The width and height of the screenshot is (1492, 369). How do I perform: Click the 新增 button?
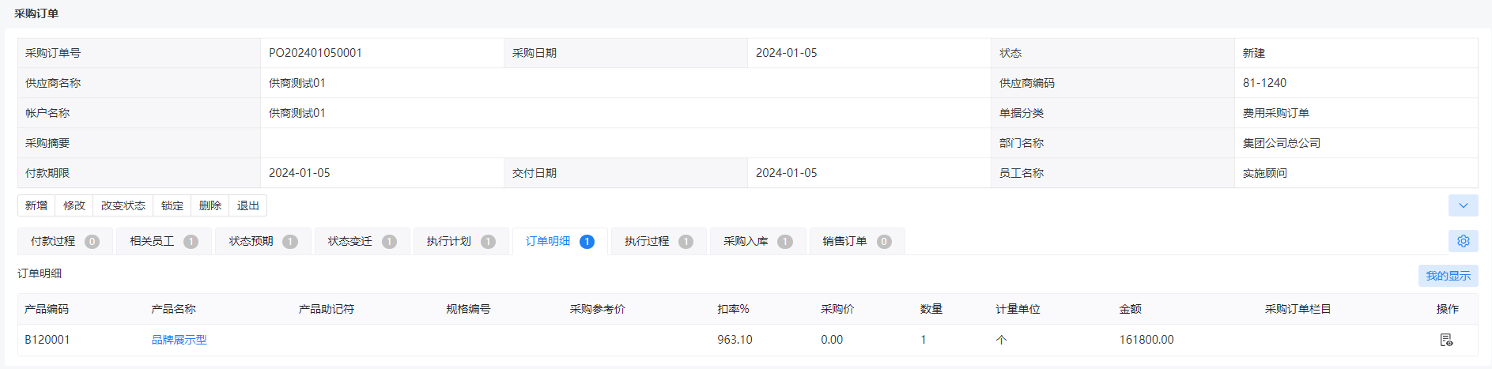click(x=36, y=205)
